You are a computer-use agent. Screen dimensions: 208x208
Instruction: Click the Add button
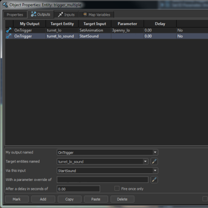[43, 199]
